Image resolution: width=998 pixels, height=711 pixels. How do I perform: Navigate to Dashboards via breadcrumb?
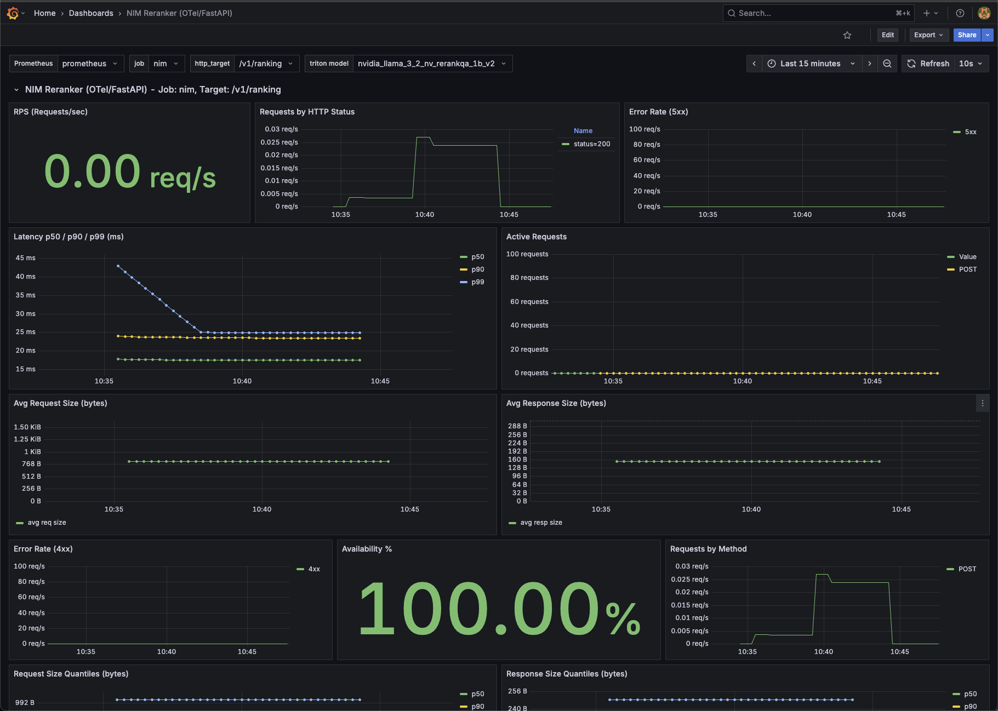(91, 13)
